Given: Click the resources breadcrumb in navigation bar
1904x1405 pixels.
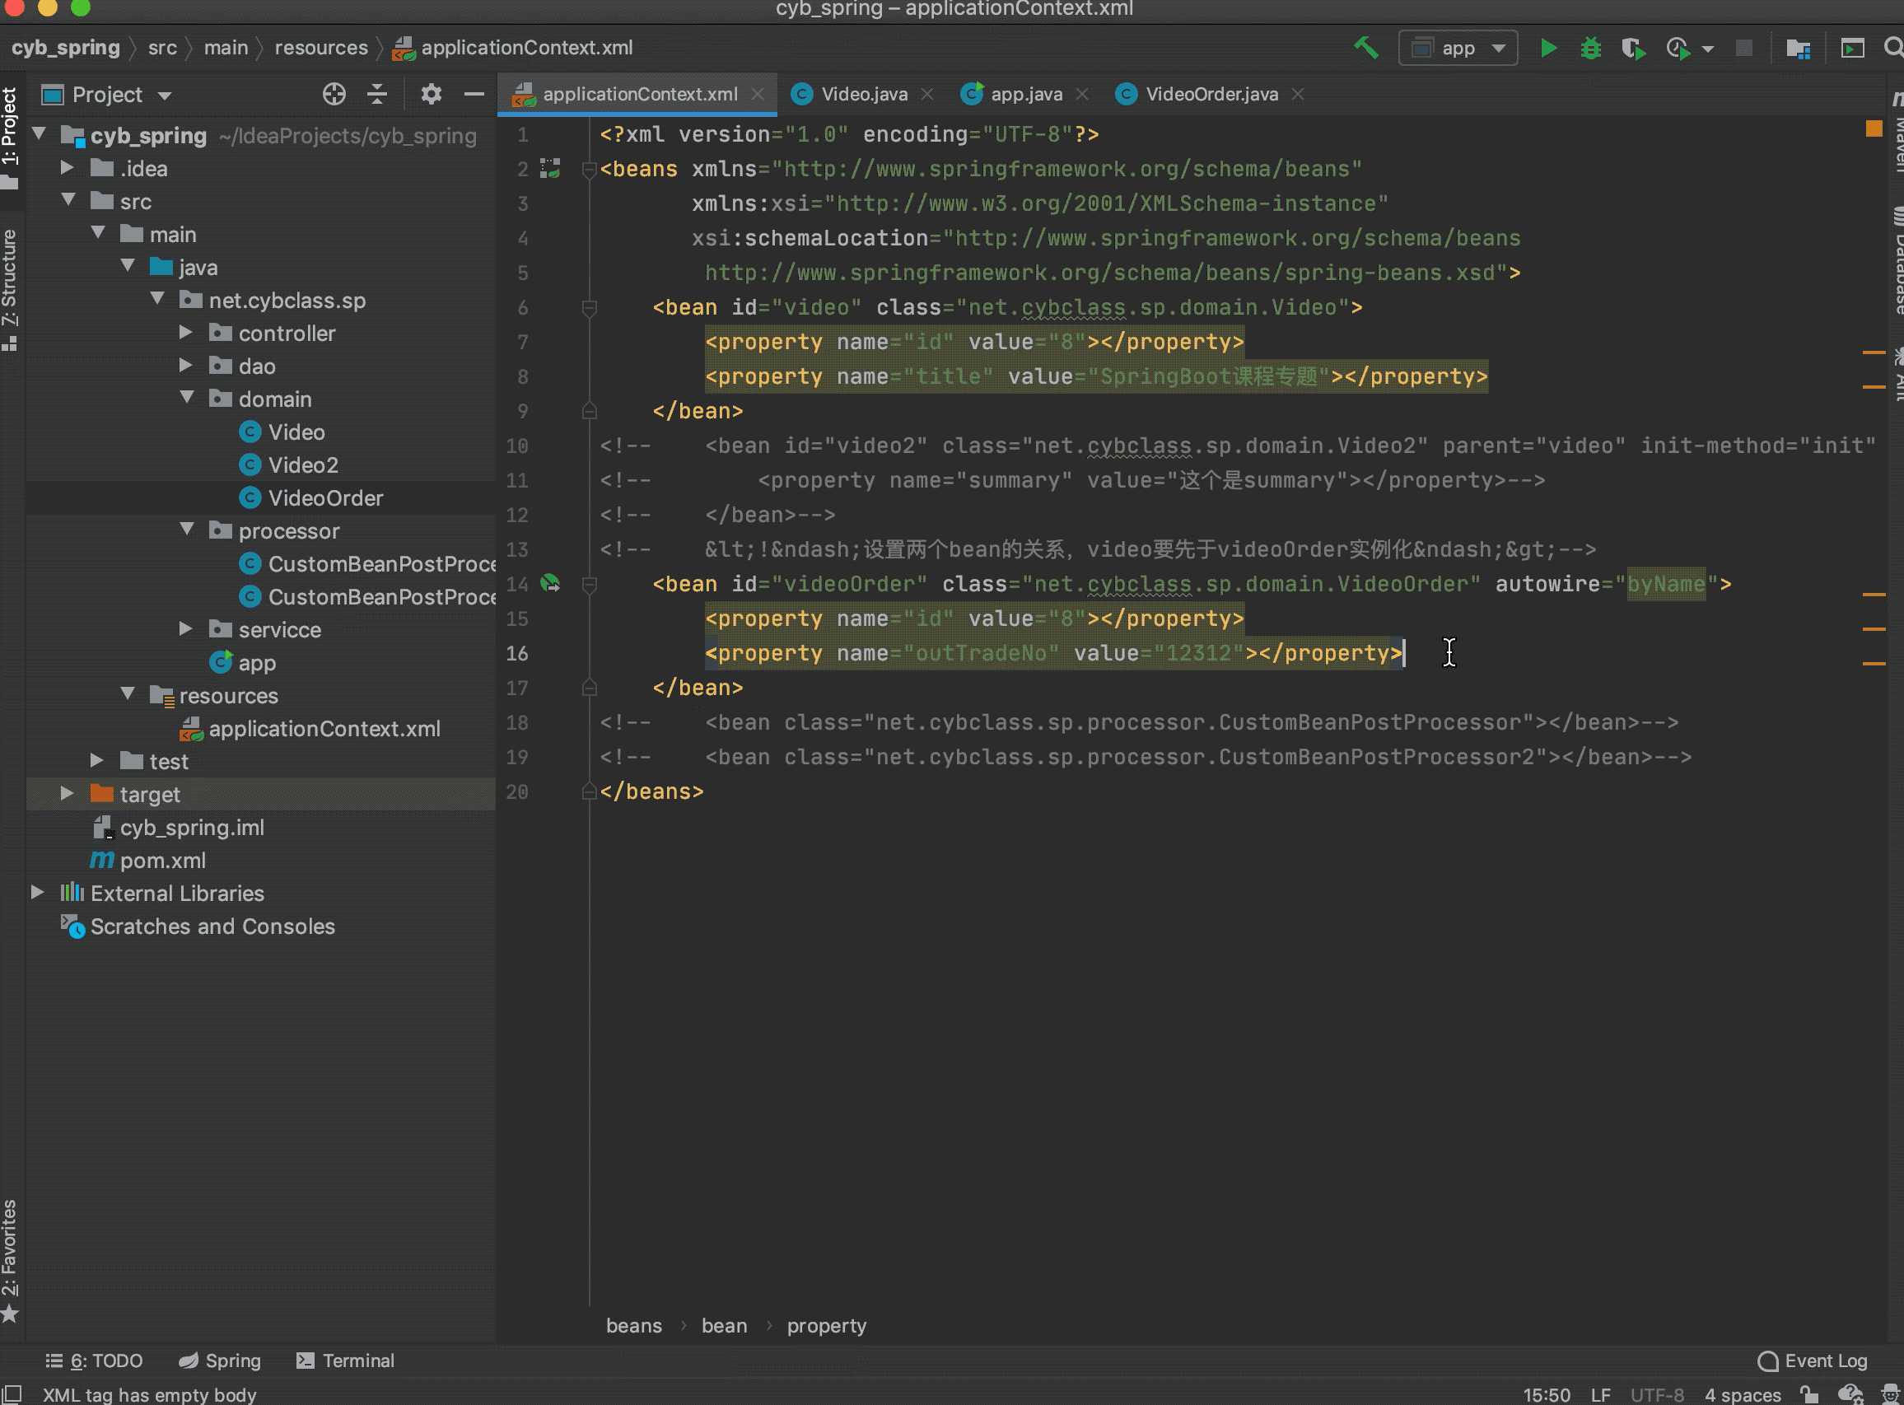Looking at the screenshot, I should point(321,48).
